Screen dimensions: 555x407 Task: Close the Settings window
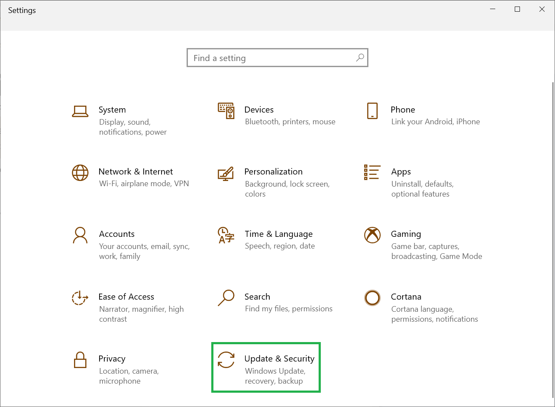tap(542, 9)
